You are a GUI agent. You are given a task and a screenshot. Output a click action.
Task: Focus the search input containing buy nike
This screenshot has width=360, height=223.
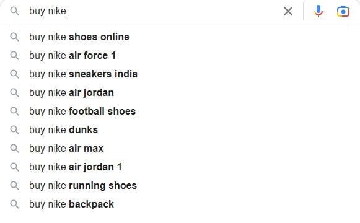(152, 11)
